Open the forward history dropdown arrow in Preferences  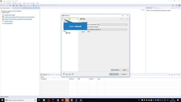(x=126, y=19)
